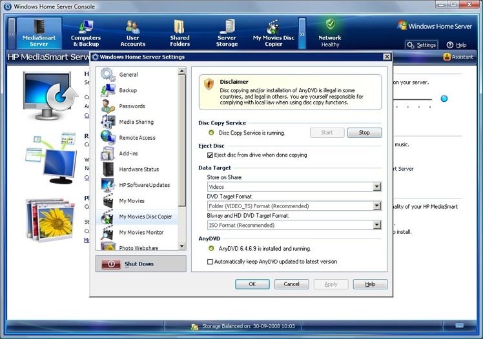
Task: Select the My Movies Disc Copier settings entry
Action: (137, 217)
